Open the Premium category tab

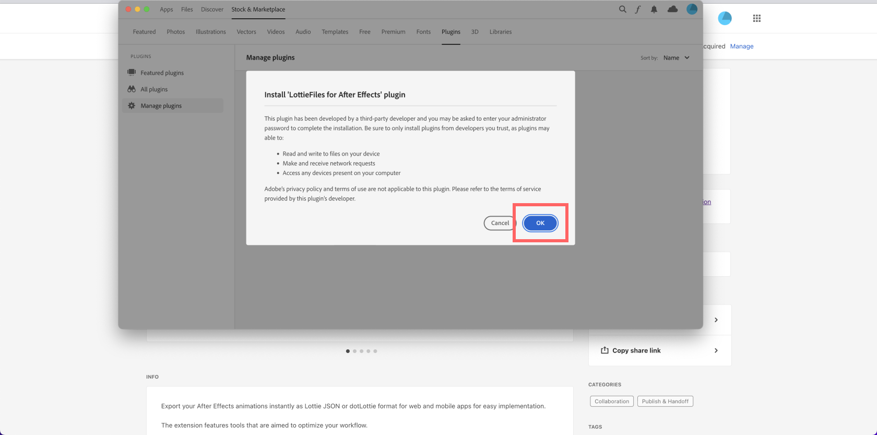point(393,32)
